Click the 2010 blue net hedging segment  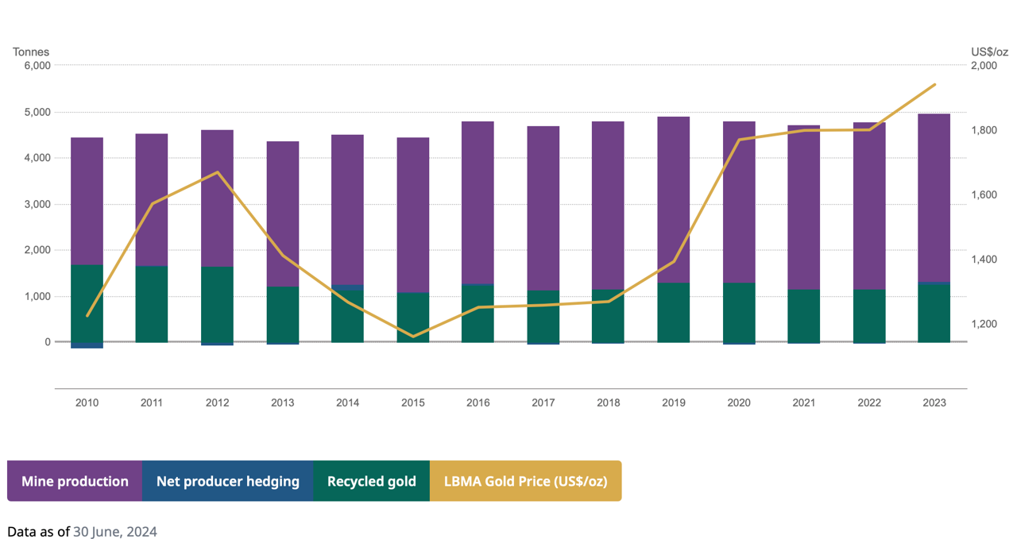87,345
